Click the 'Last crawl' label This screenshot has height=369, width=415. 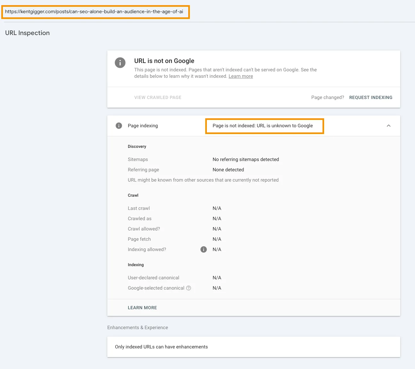click(139, 208)
